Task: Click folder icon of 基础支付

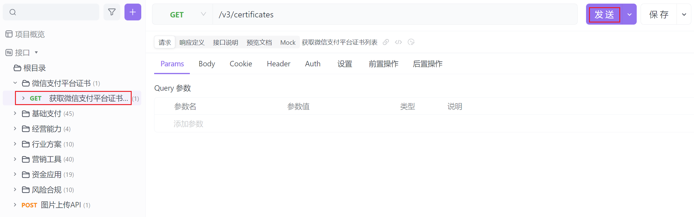Action: 26,114
